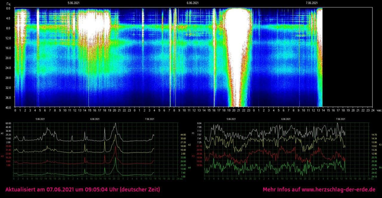The width and height of the screenshot is (382, 198).
Task: Click the A2 label on the amplitude chart
Action: (x=189, y=145)
